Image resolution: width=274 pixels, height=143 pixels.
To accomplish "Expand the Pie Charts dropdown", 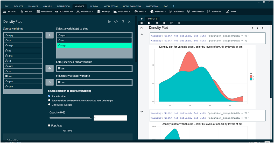I will pyautogui.click(x=158, y=11).
